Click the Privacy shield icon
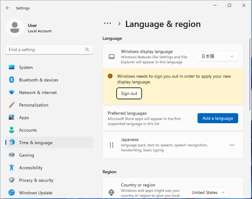This screenshot has height=199, width=252. (12, 180)
